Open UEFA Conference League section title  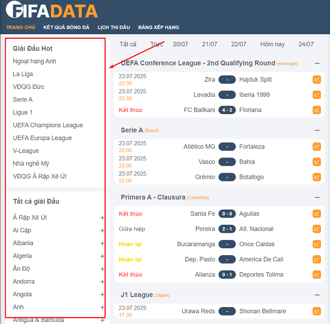click(198, 63)
